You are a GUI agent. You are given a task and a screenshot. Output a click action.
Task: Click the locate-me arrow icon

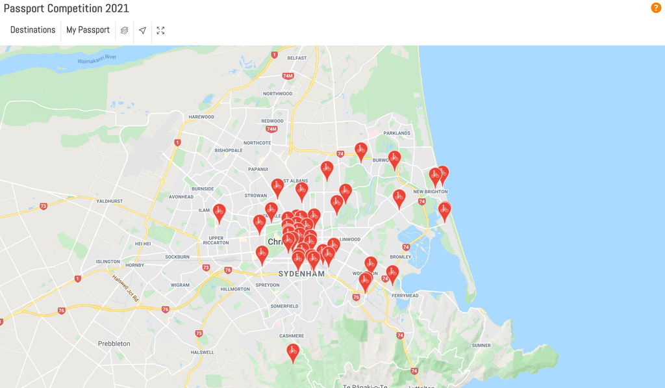point(142,31)
